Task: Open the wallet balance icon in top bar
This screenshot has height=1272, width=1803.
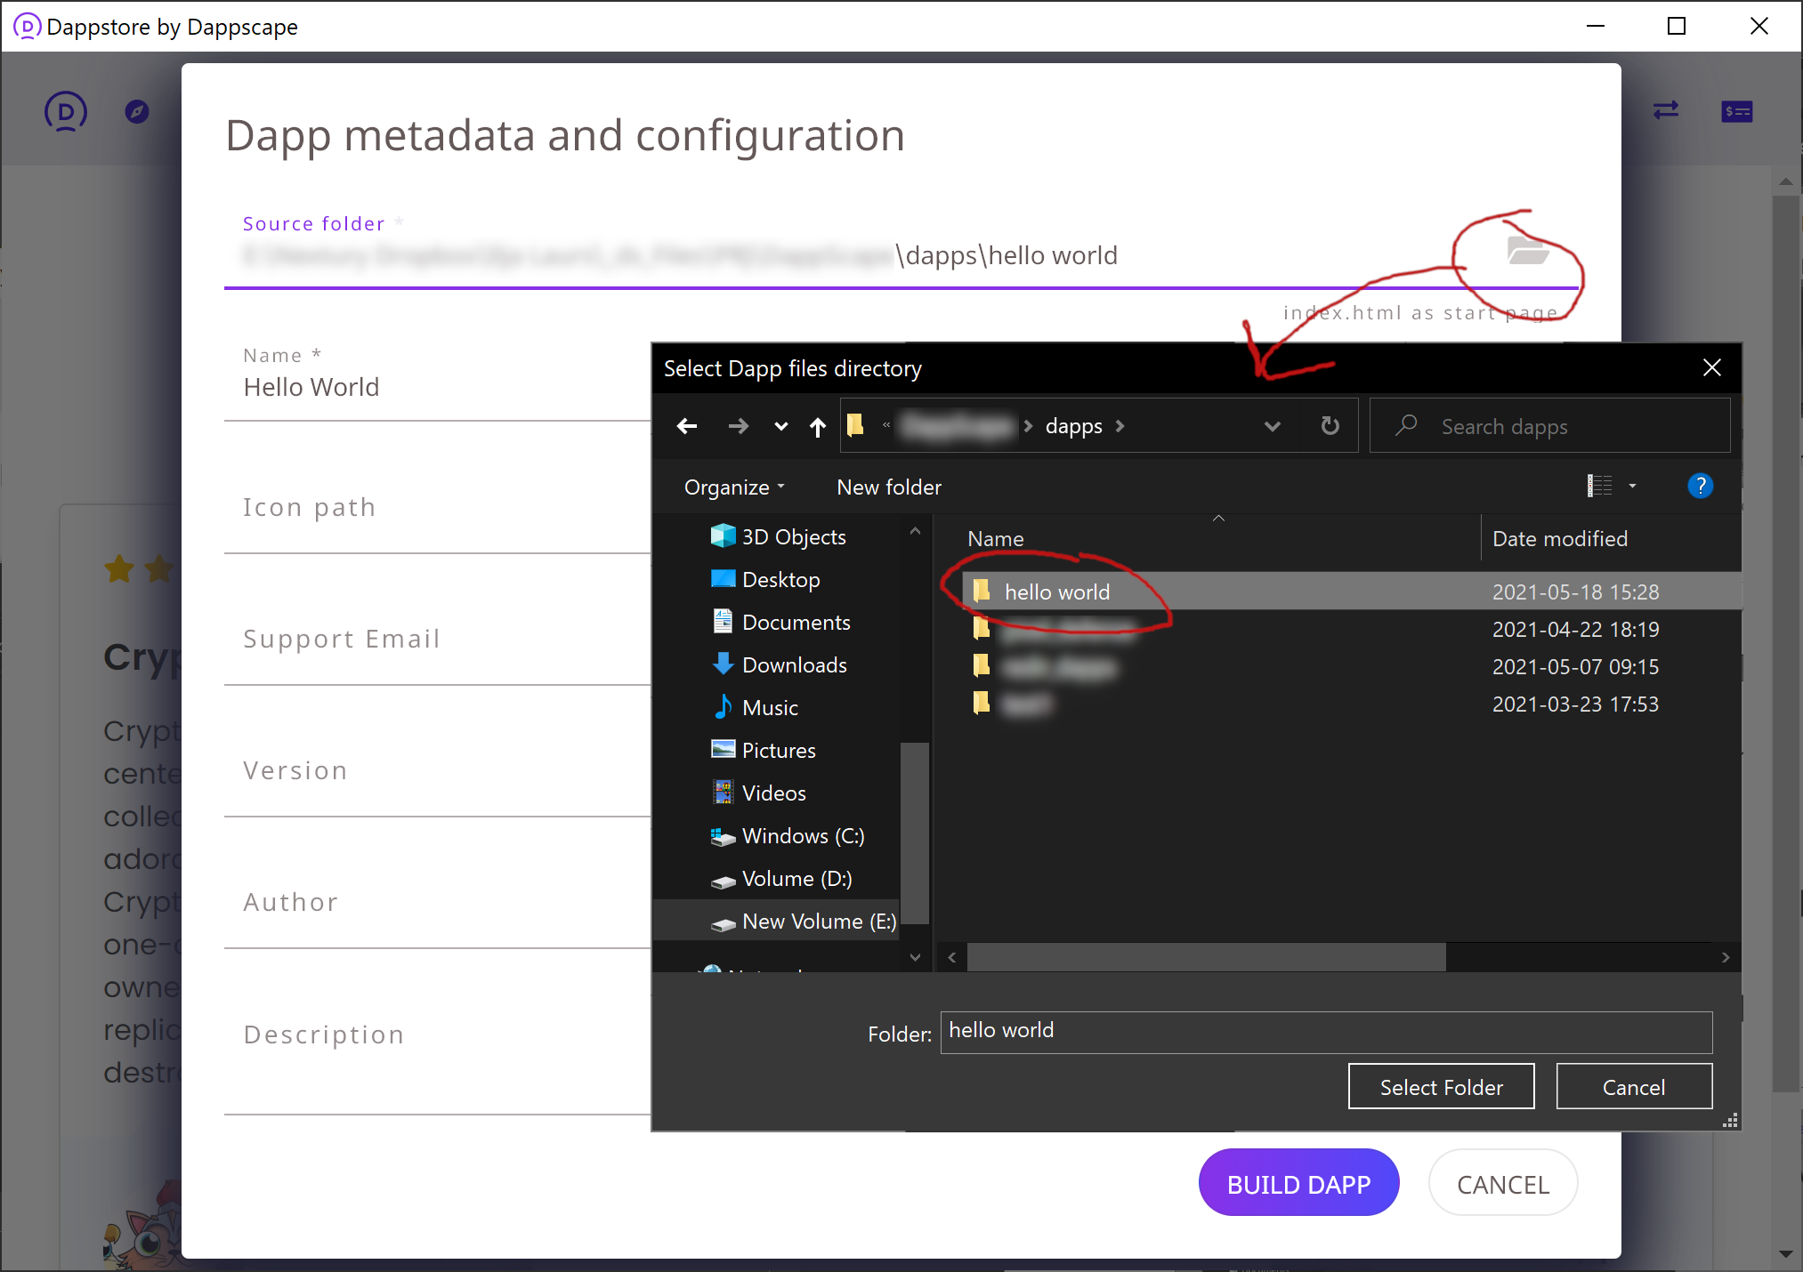Action: click(1736, 111)
